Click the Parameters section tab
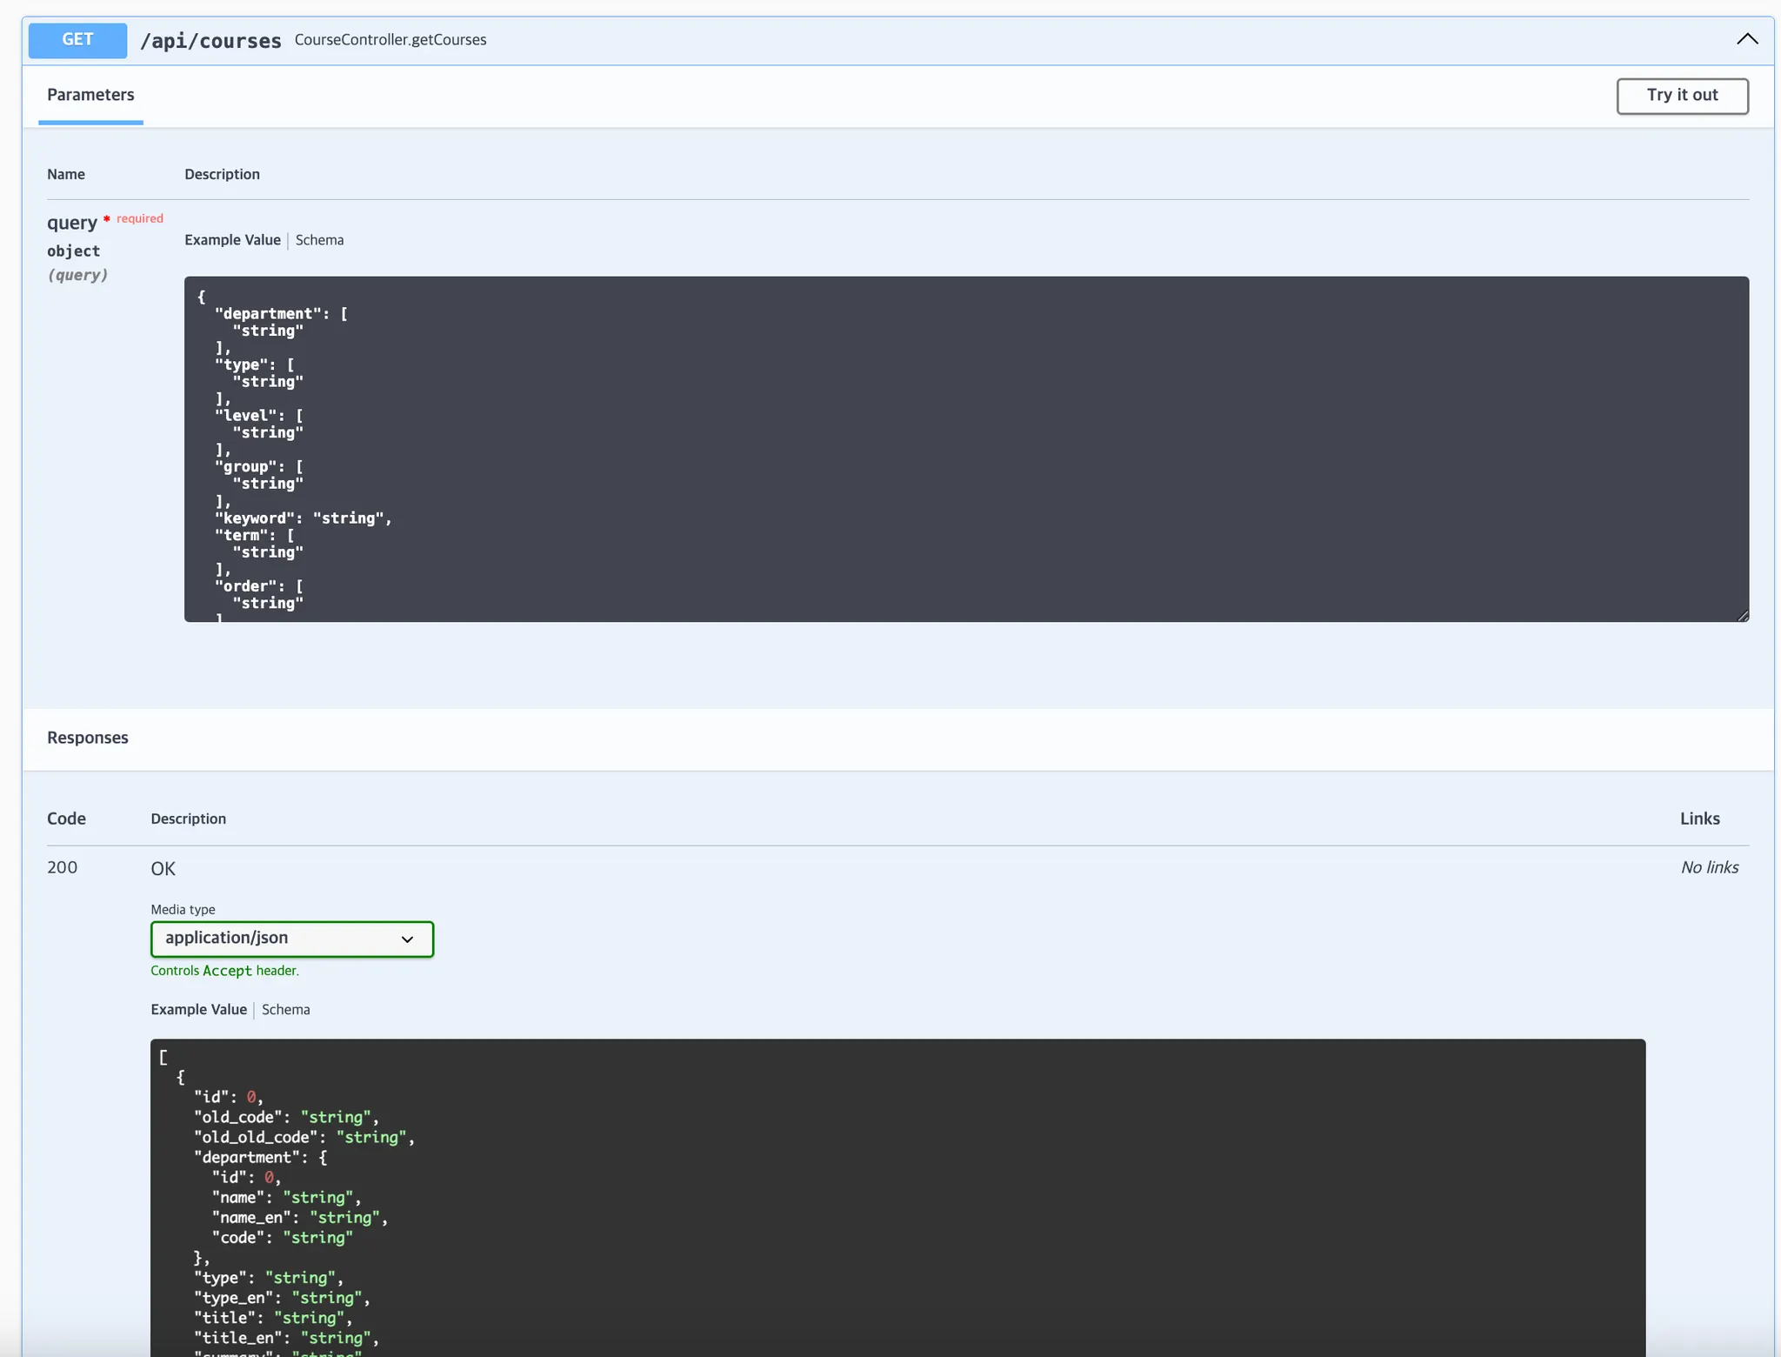Image resolution: width=1781 pixels, height=1357 pixels. [x=90, y=95]
